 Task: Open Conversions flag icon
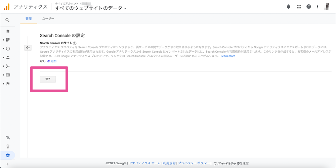click(8, 84)
